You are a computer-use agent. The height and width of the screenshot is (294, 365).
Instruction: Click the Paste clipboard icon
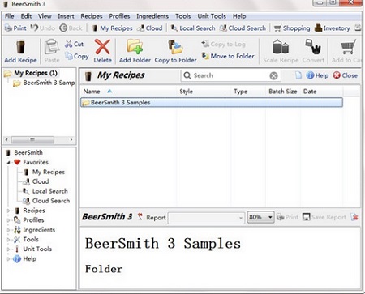point(52,48)
